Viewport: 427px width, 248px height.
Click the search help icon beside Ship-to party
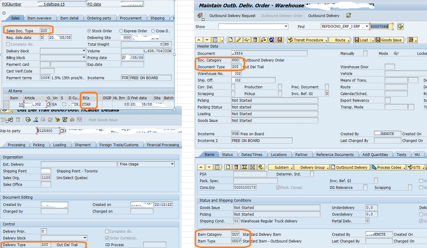(62, 131)
